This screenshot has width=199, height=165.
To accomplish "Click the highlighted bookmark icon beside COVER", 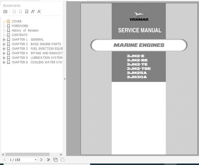I will coord(9,21).
